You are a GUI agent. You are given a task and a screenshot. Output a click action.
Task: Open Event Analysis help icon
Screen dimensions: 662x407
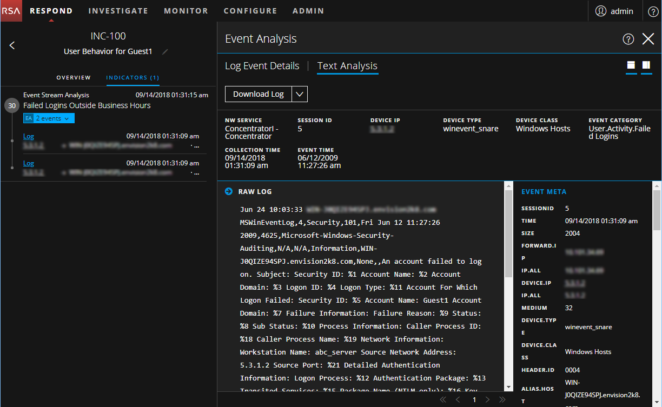(x=628, y=39)
